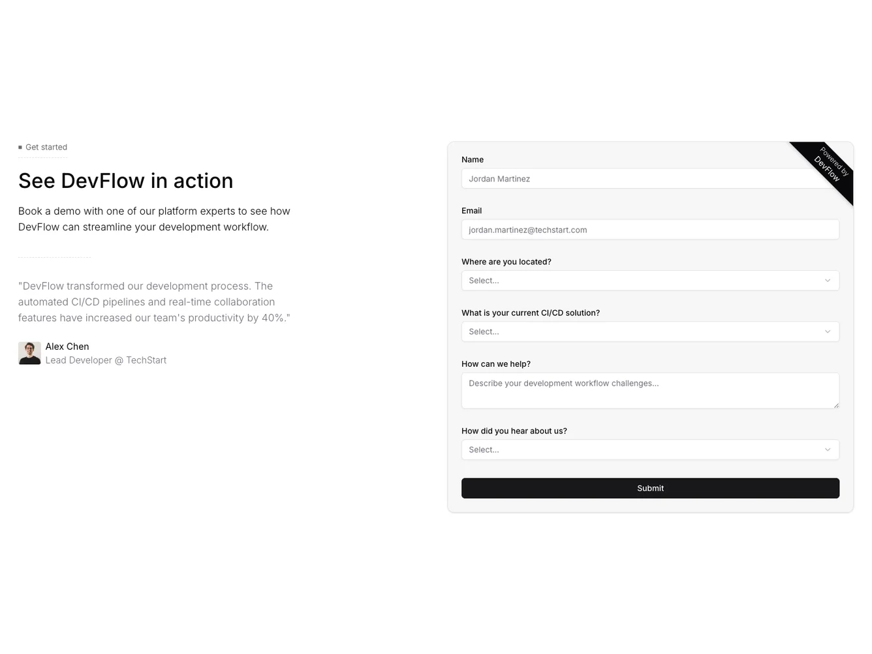The image size is (872, 654).
Task: Click the 'Email' field label
Action: point(471,211)
